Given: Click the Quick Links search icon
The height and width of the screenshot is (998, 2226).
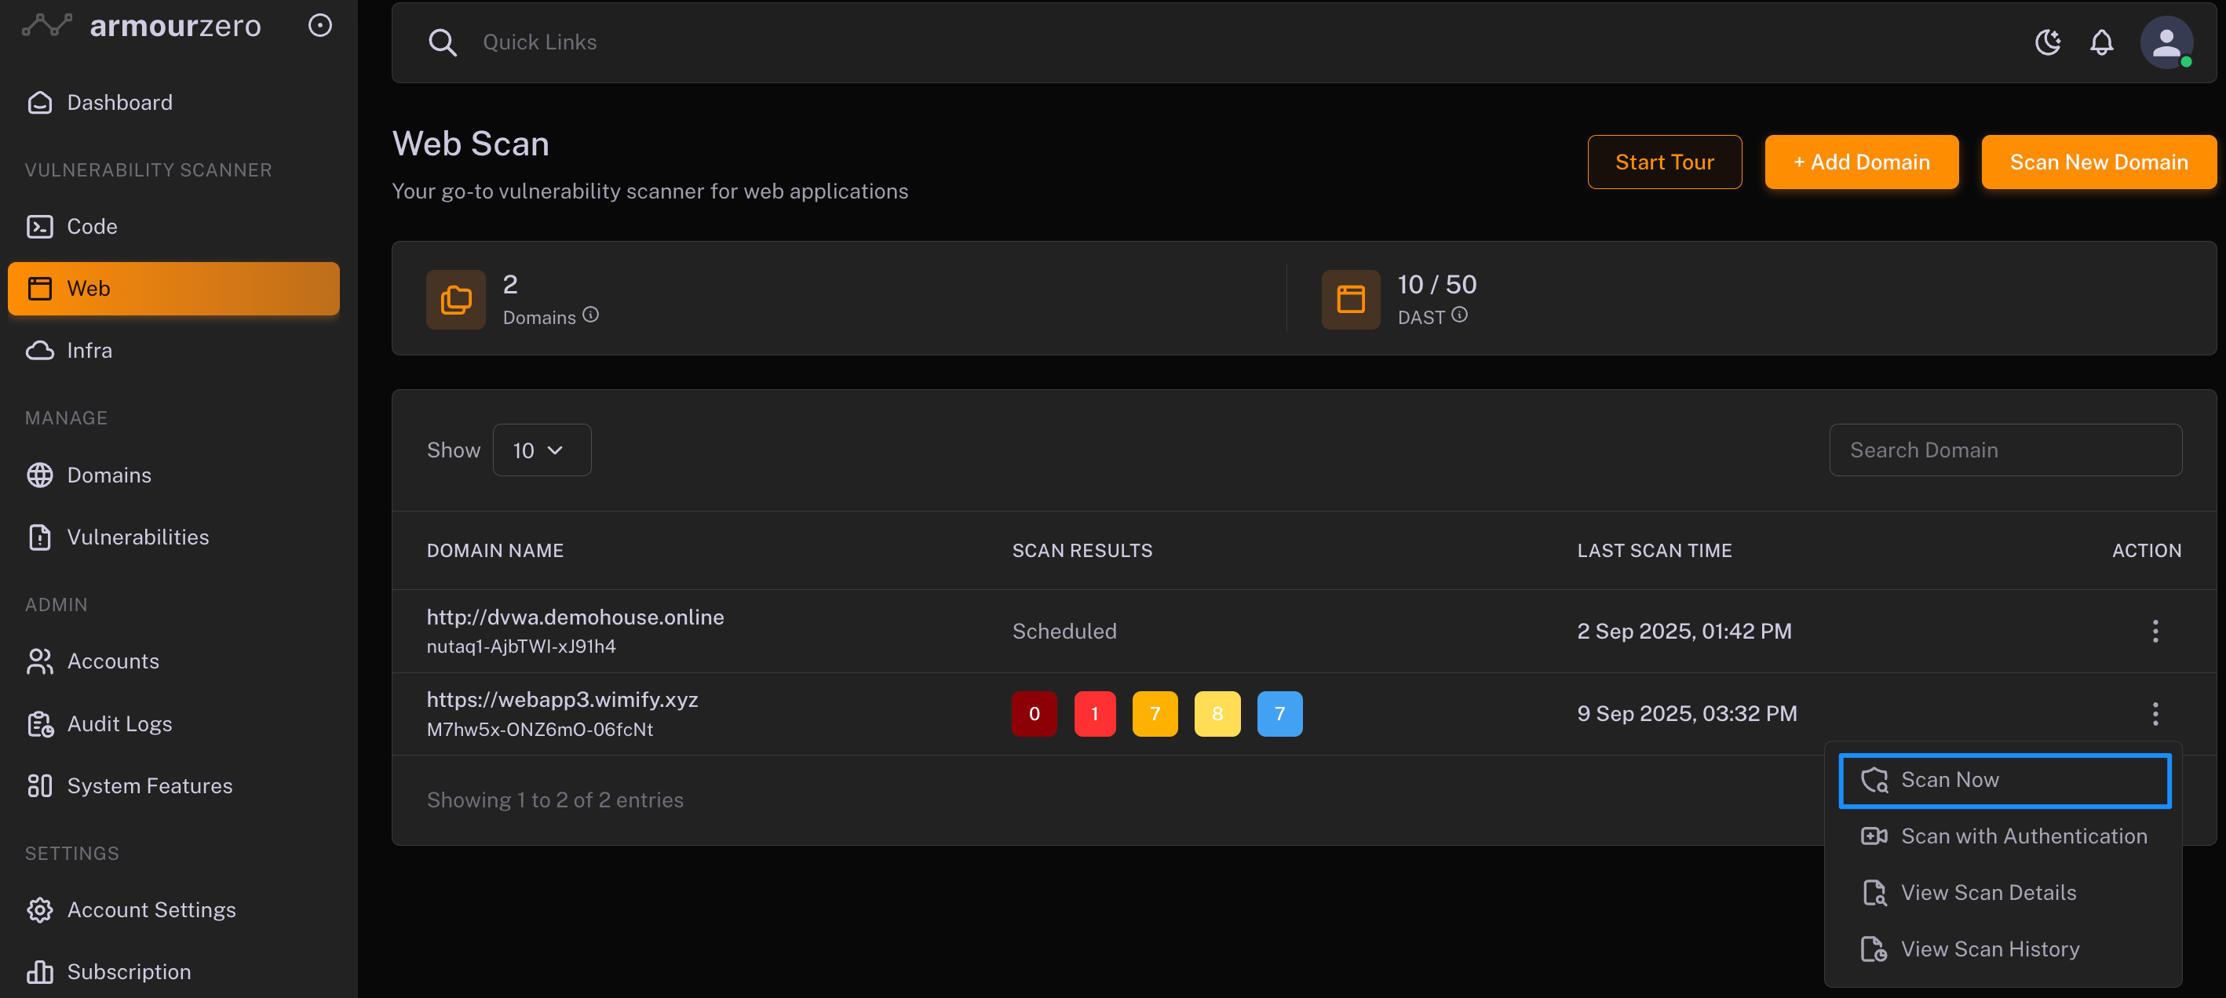Looking at the screenshot, I should 443,42.
